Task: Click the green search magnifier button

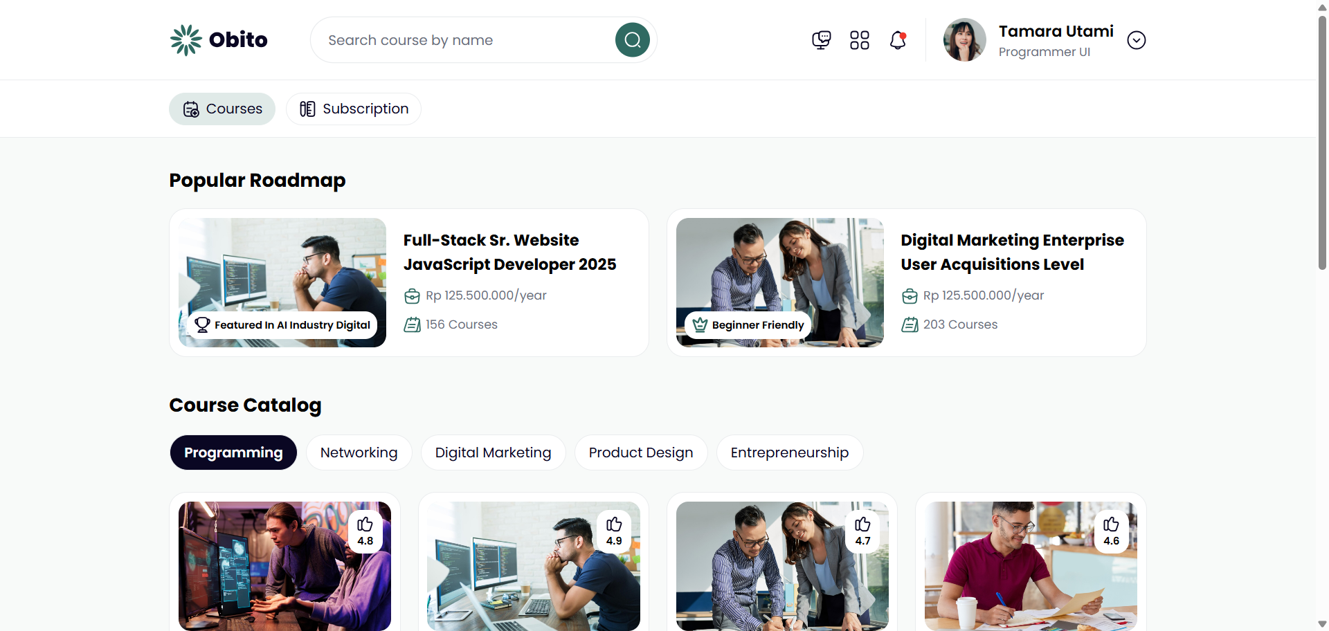Action: pyautogui.click(x=632, y=40)
